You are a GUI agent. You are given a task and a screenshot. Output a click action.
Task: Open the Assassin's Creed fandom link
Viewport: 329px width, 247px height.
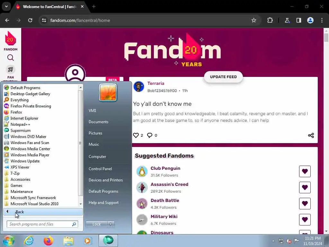click(x=169, y=184)
